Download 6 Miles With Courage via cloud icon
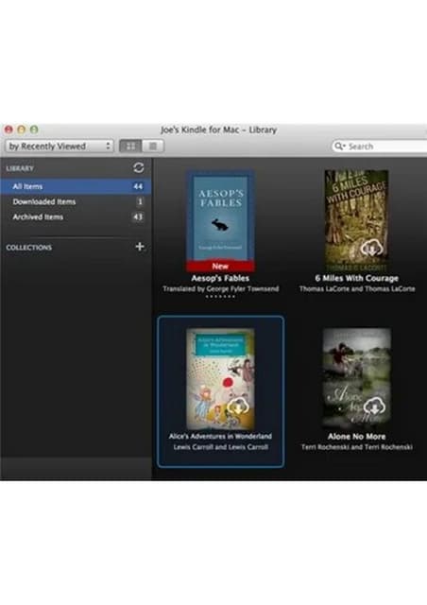 [x=371, y=248]
